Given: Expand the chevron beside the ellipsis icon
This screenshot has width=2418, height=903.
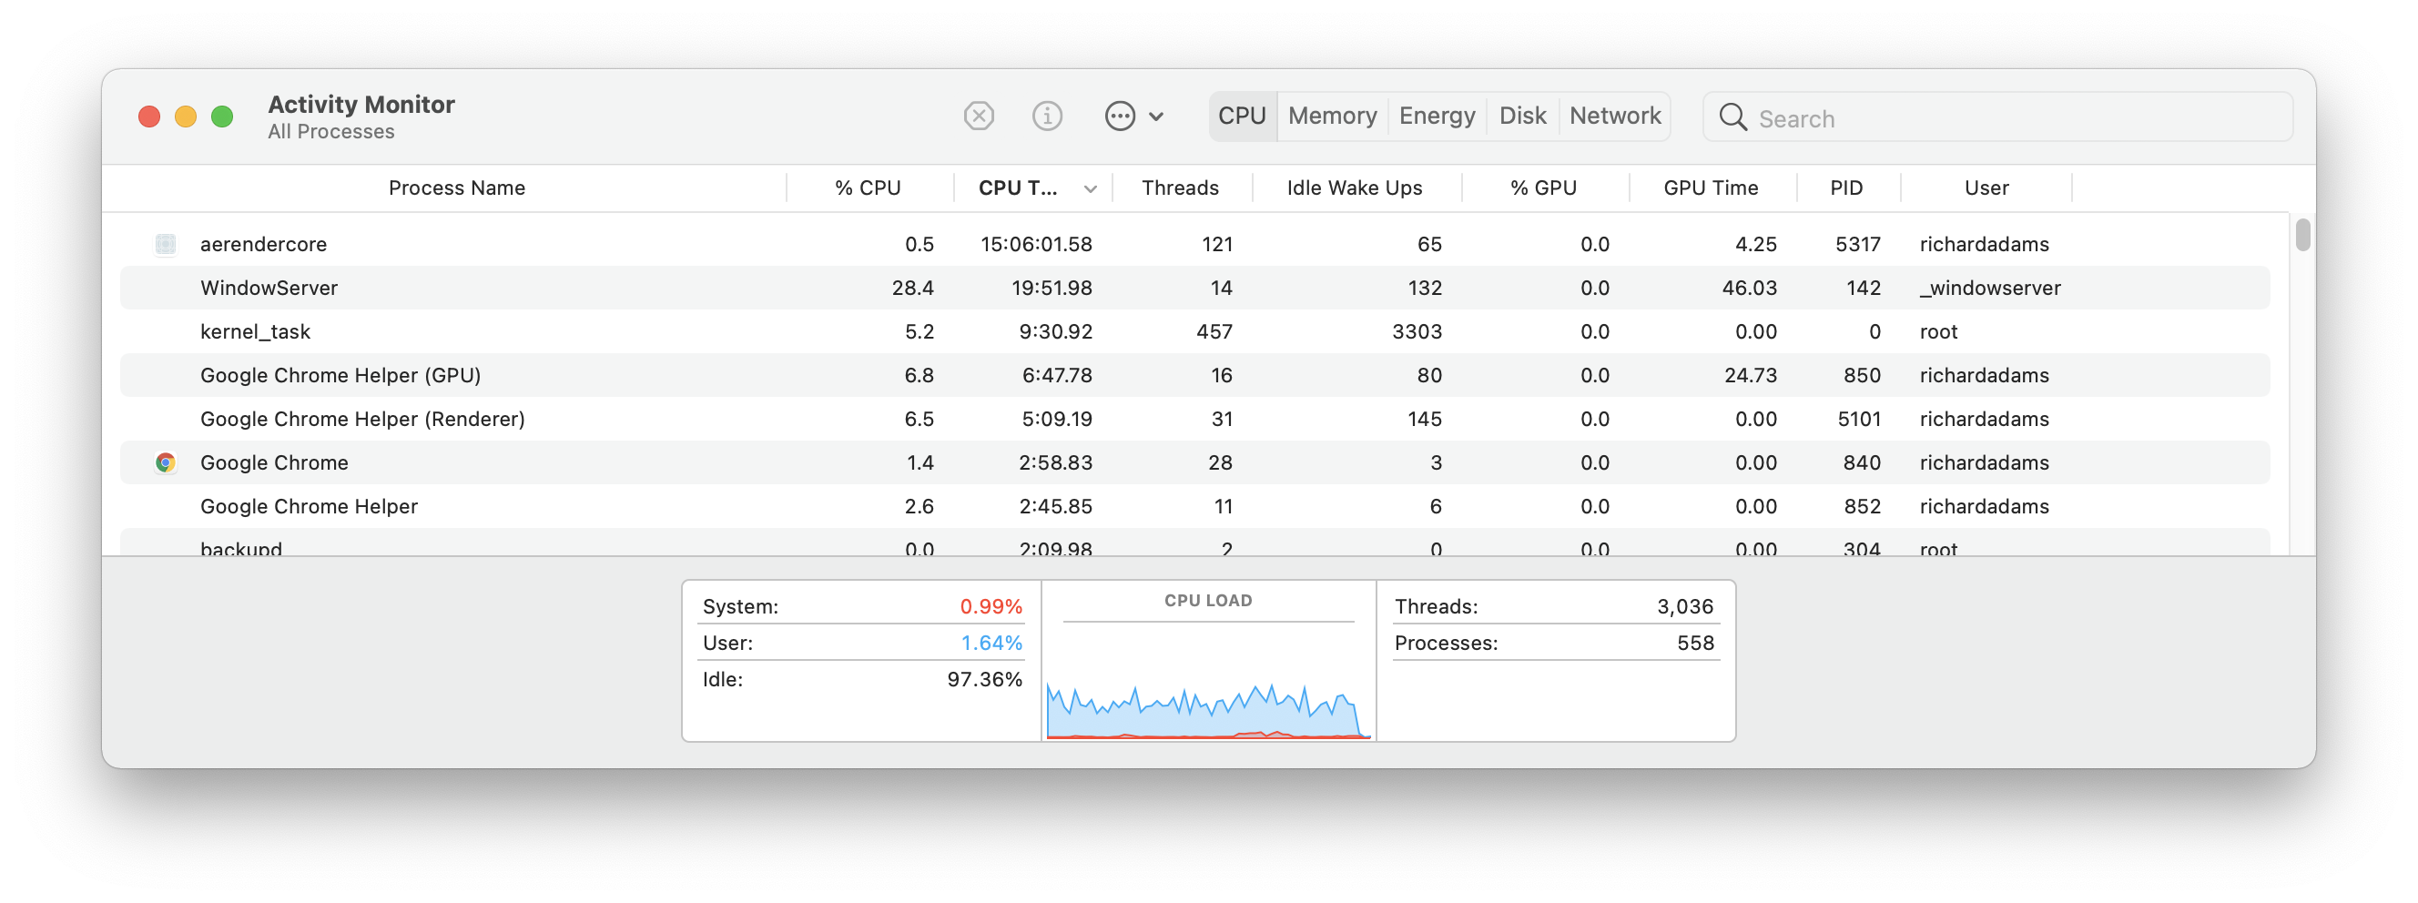Looking at the screenshot, I should click(x=1157, y=117).
